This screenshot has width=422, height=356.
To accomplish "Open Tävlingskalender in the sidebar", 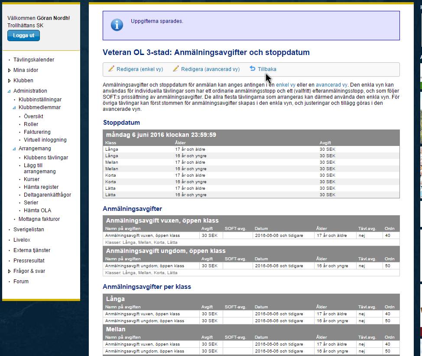I will (x=34, y=60).
